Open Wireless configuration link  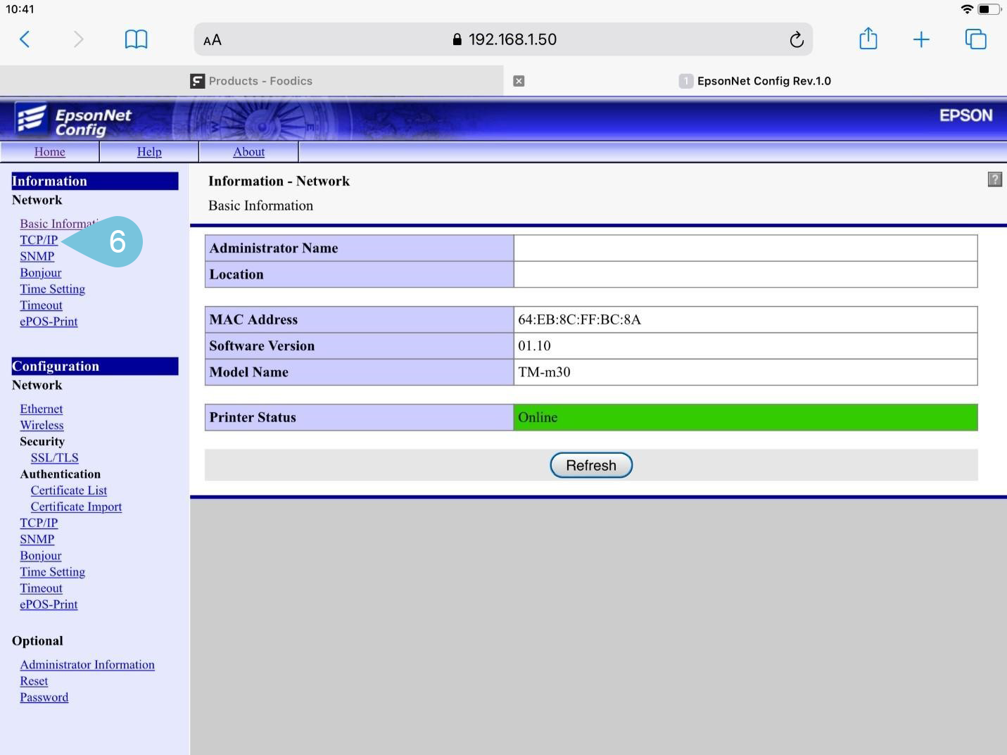click(x=42, y=425)
